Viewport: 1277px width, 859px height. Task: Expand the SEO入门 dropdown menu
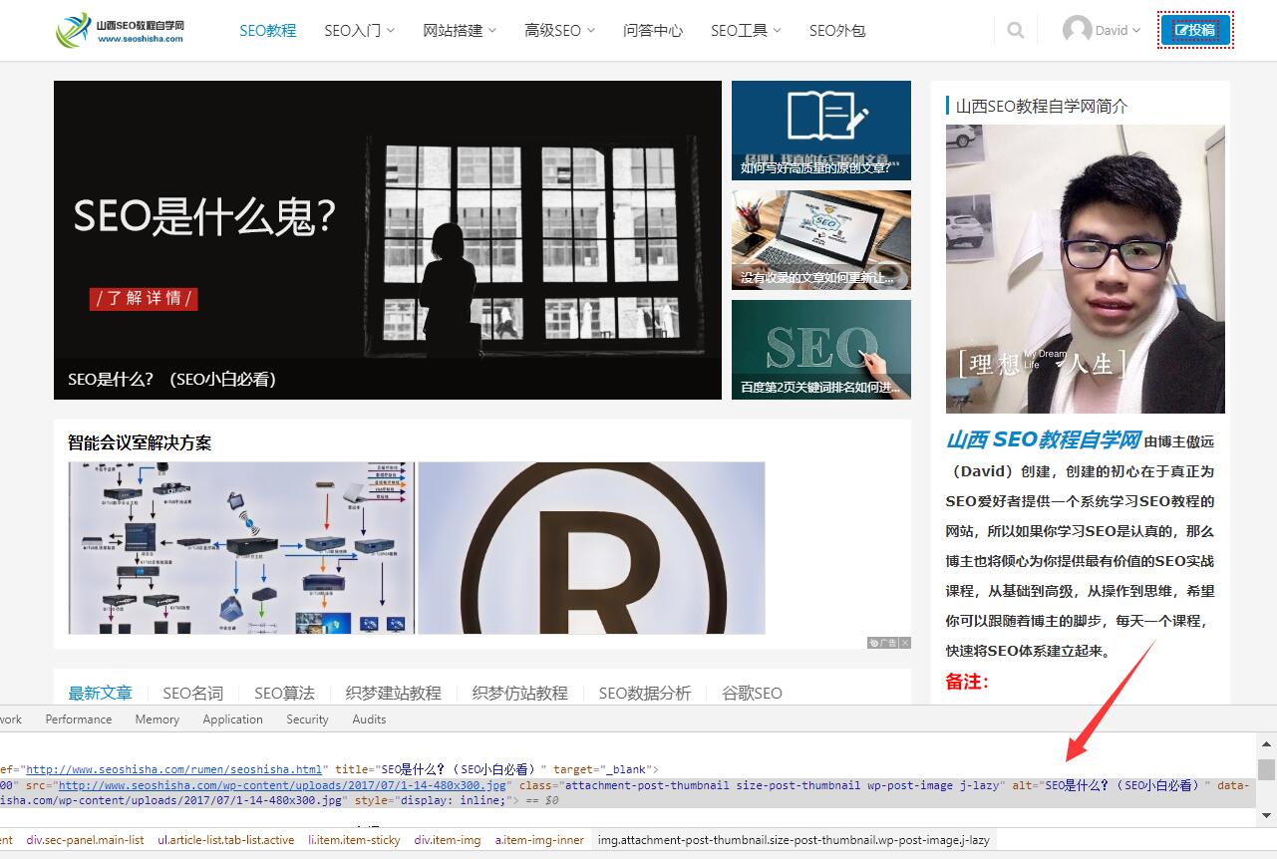(x=359, y=31)
